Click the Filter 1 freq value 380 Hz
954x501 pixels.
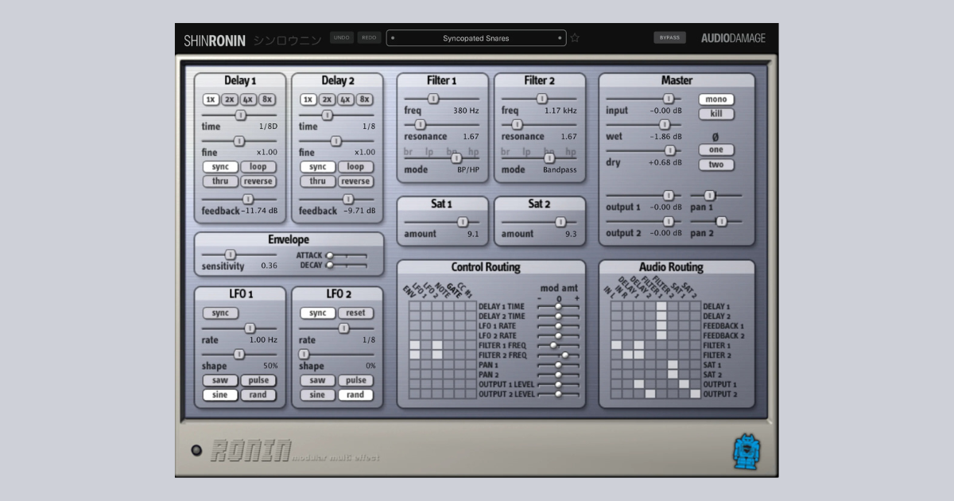coord(466,111)
